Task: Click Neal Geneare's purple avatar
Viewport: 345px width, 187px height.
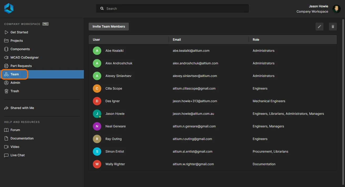Action: coord(97,126)
